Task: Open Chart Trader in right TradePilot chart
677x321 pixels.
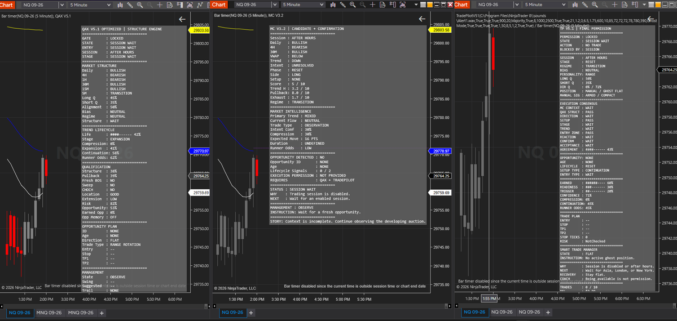Action: pos(635,5)
